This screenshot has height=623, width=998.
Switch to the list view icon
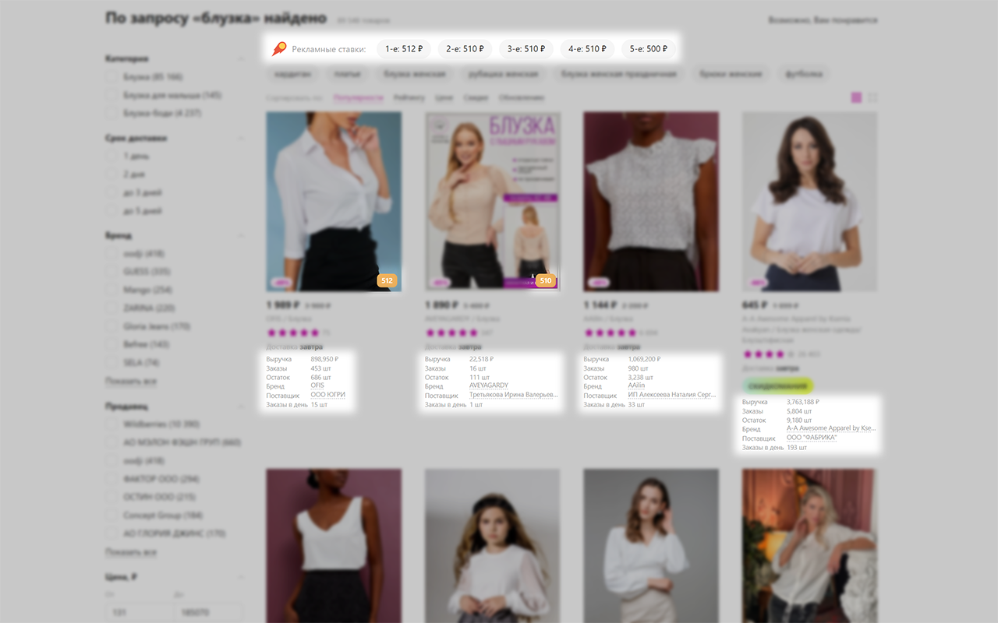click(x=872, y=97)
